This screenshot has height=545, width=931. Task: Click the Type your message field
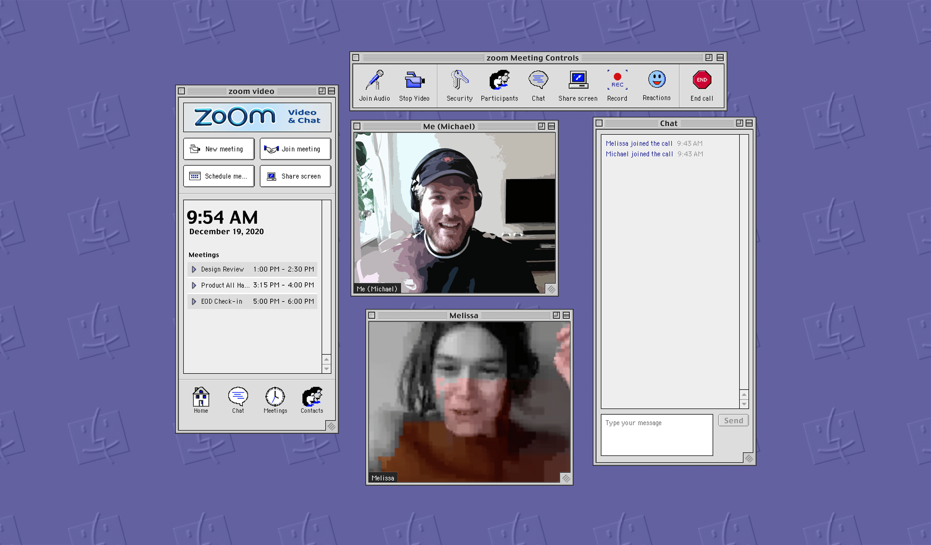click(656, 434)
